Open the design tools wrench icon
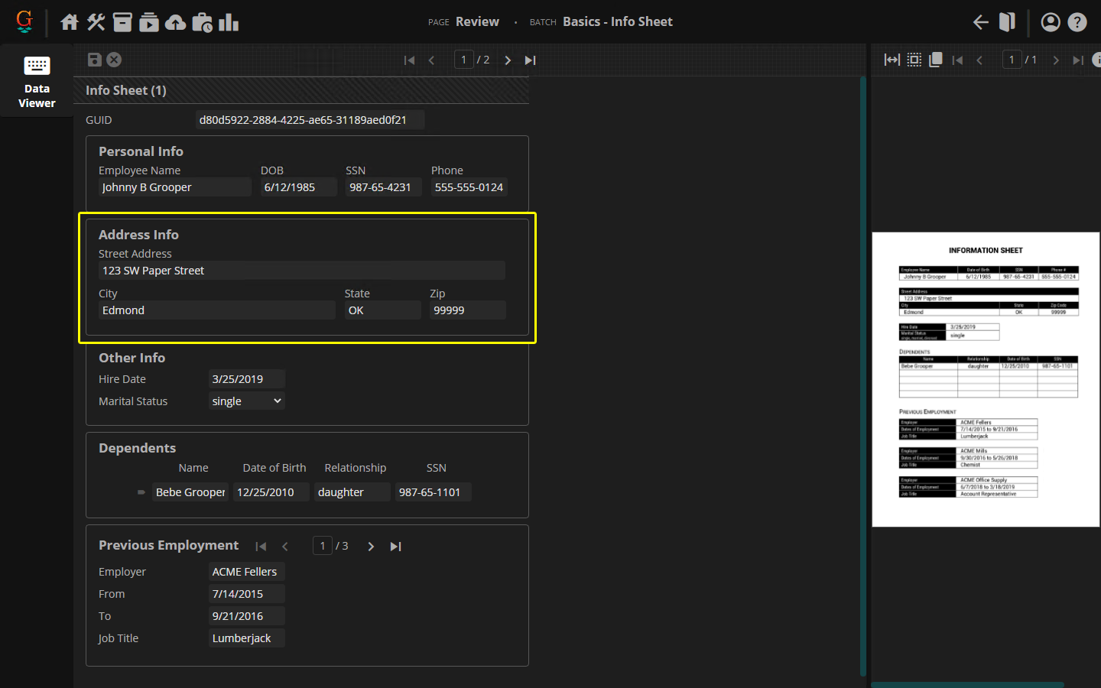 (x=96, y=22)
